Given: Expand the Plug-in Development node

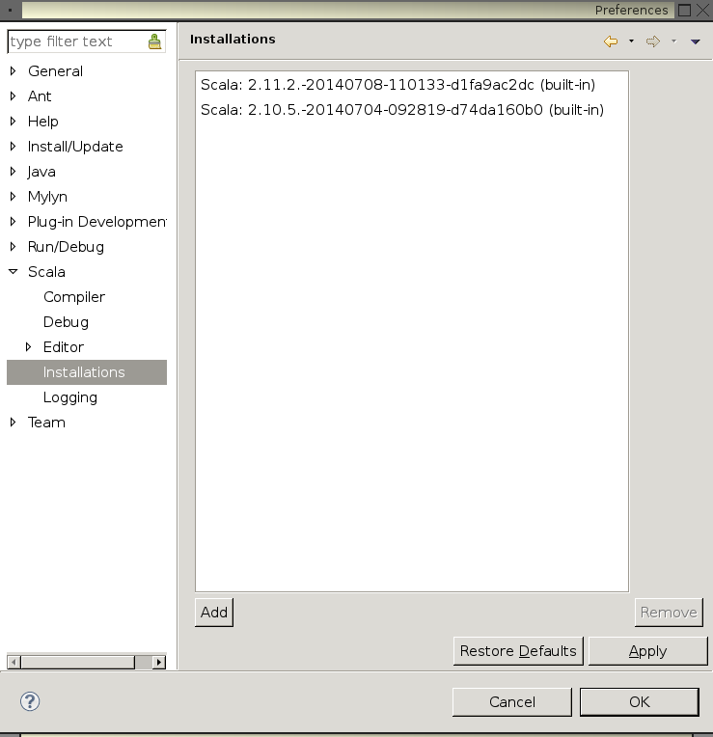Looking at the screenshot, I should pyautogui.click(x=14, y=221).
